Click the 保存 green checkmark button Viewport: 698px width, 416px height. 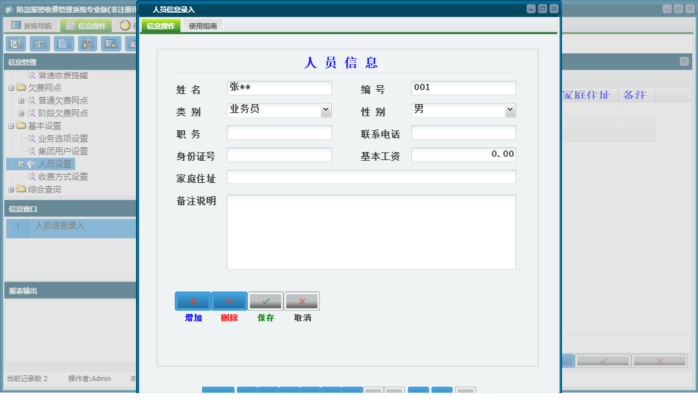pyautogui.click(x=265, y=300)
